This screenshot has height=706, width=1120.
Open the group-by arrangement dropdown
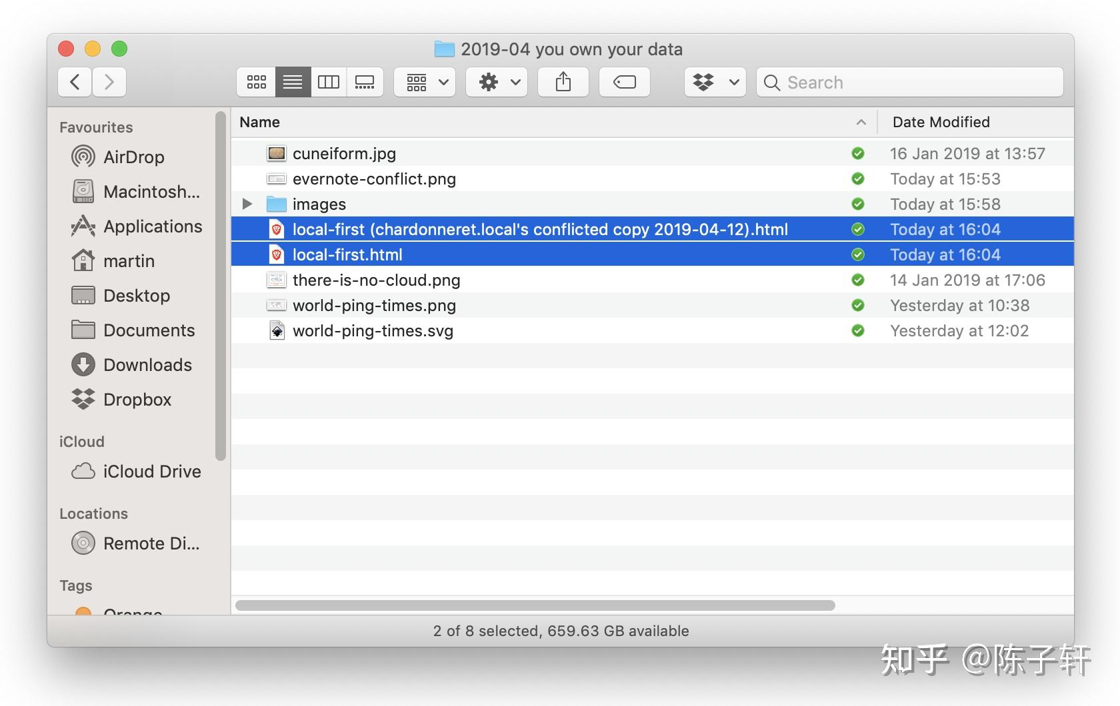point(425,82)
